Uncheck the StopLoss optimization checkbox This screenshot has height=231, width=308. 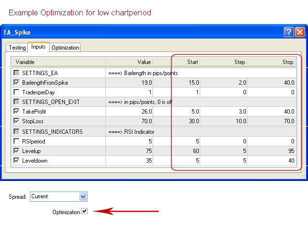point(17,121)
